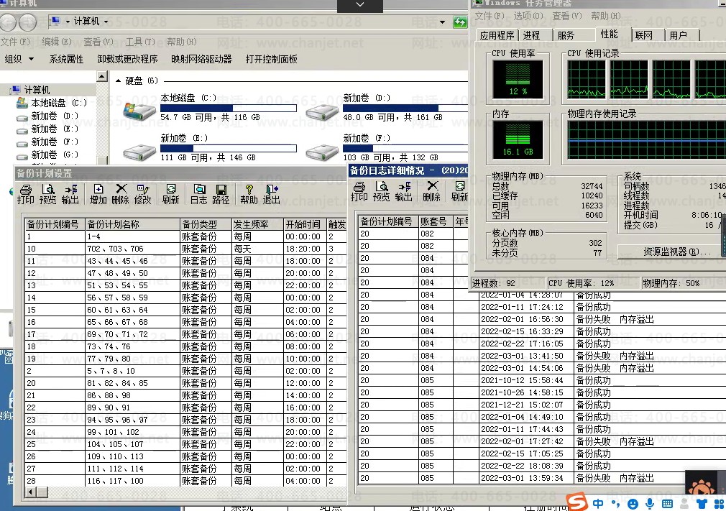726x511 pixels.
Task: Switch to the 进程 tab in Task Manager
Action: 532,35
